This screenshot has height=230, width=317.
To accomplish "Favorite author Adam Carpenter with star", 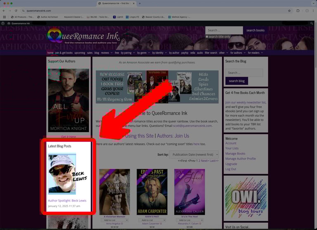I will [x=161, y=224].
